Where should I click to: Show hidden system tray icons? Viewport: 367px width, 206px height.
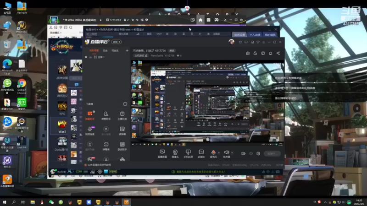click(x=325, y=202)
